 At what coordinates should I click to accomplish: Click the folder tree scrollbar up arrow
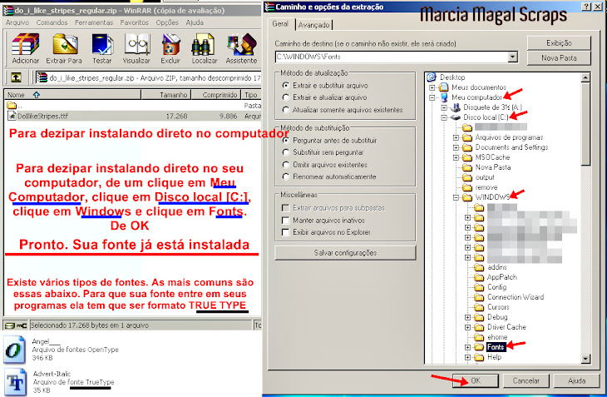point(585,77)
